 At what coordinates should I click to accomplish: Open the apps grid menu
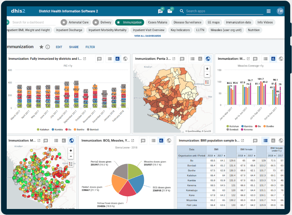(269, 11)
